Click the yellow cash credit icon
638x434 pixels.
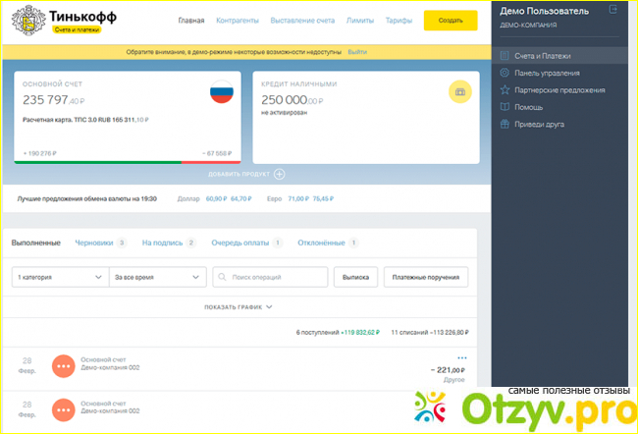tap(460, 91)
